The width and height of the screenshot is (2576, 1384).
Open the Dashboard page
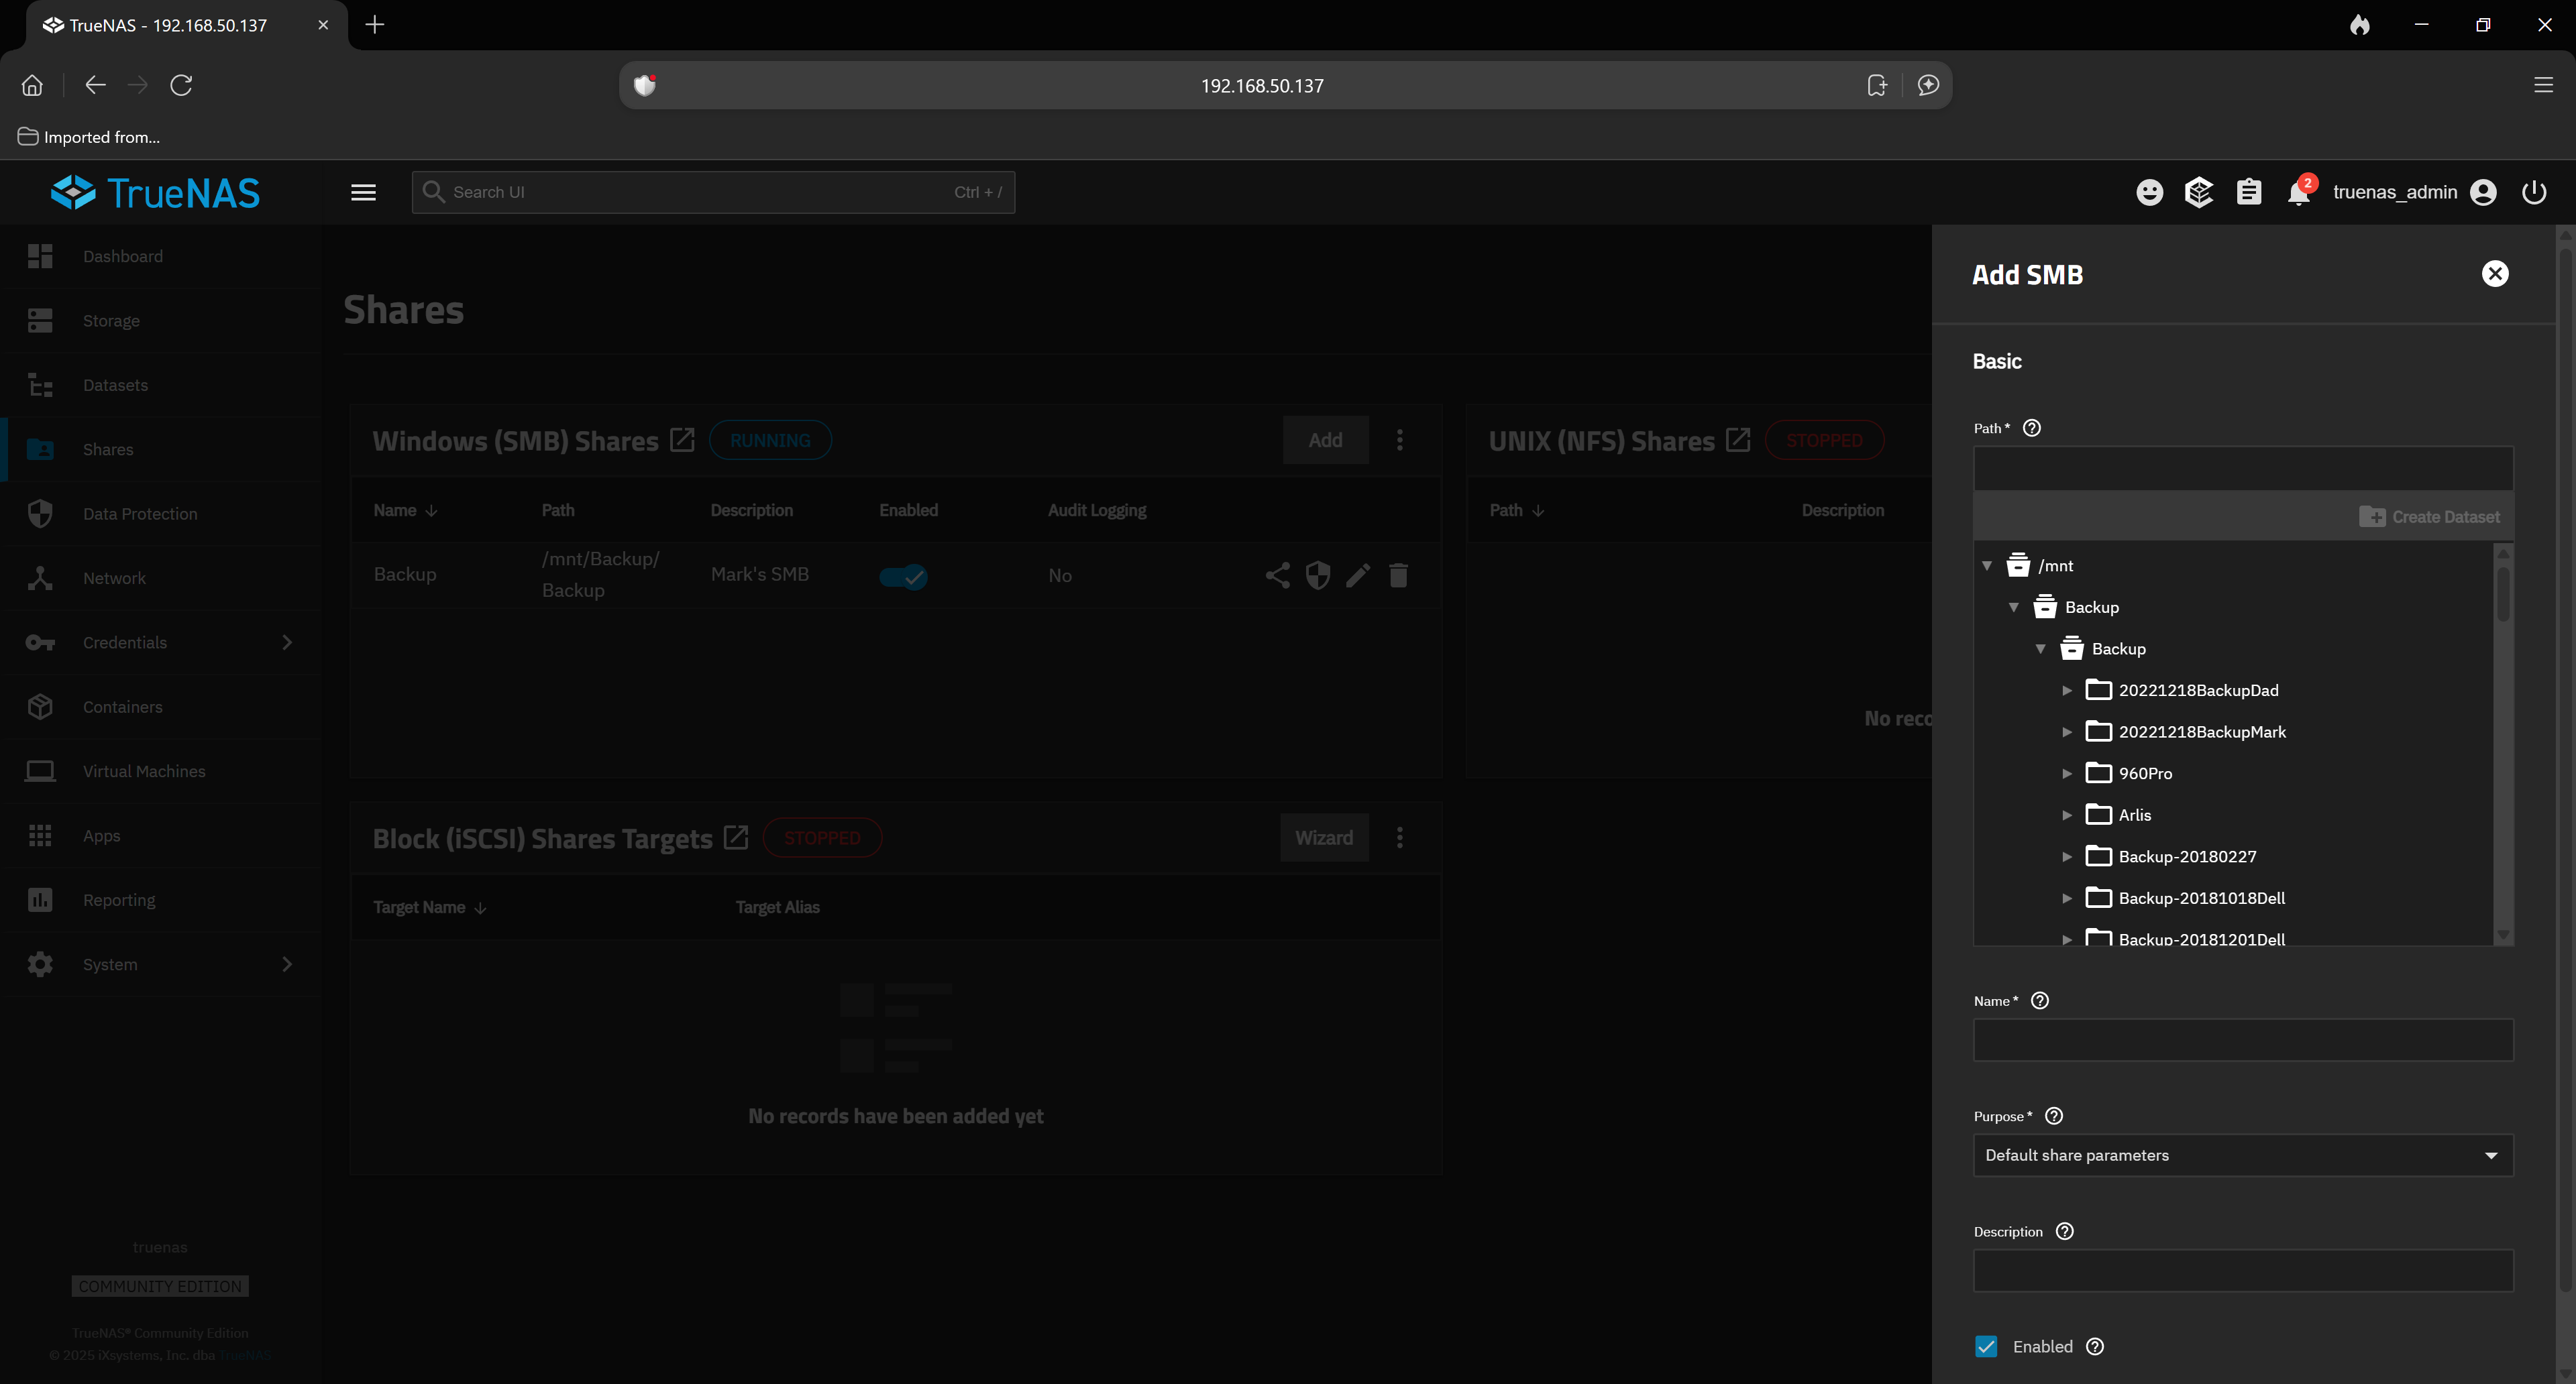point(161,256)
